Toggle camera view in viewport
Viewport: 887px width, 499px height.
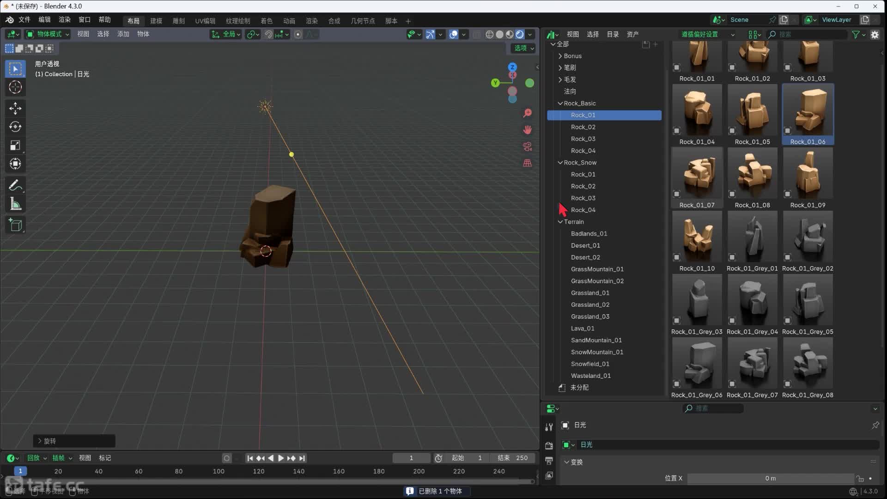(x=527, y=146)
